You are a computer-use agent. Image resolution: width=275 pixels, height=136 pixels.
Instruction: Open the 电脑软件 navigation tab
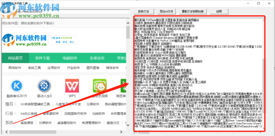(x=70, y=58)
